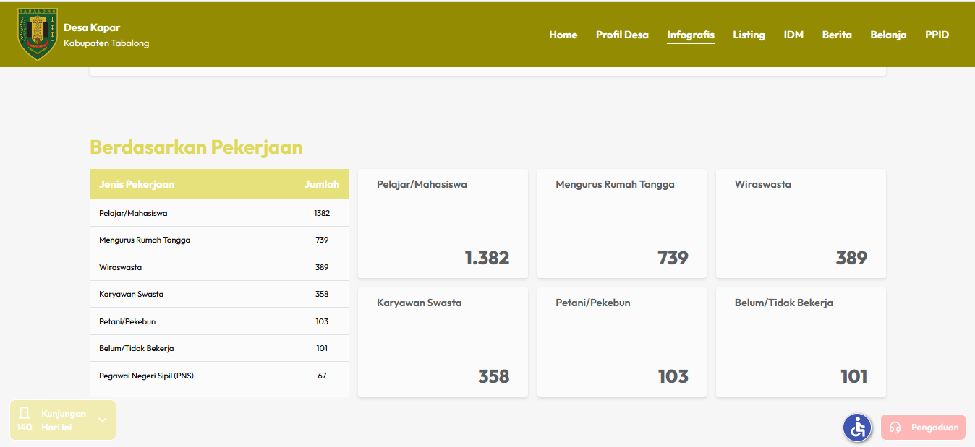The height and width of the screenshot is (447, 975).
Task: Go to the Belanja page
Action: click(888, 35)
